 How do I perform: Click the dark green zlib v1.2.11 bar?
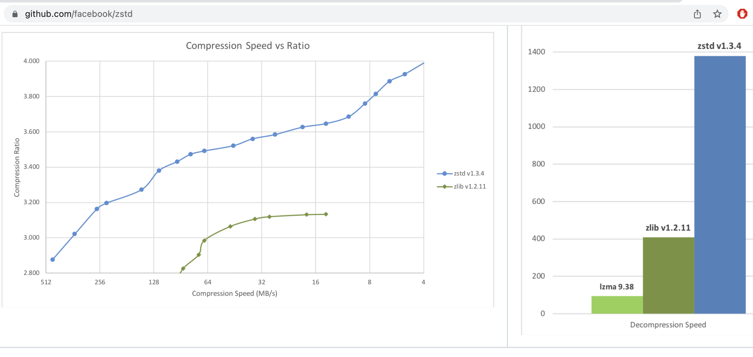(668, 275)
